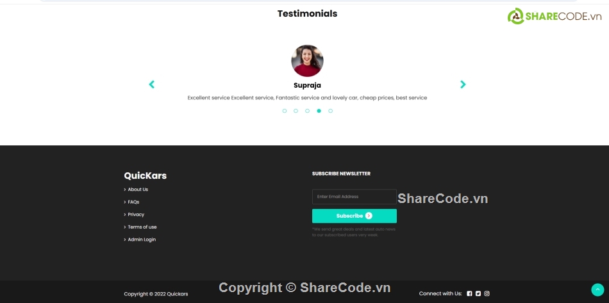Open the Terms of use link
This screenshot has height=303, width=609.
[142, 227]
